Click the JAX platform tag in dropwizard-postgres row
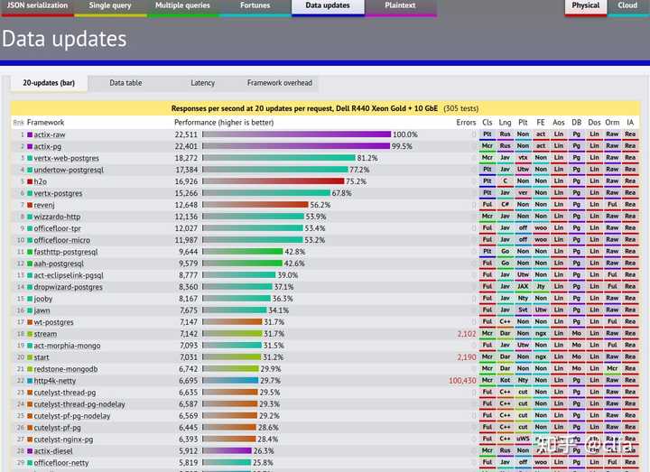 (523, 287)
